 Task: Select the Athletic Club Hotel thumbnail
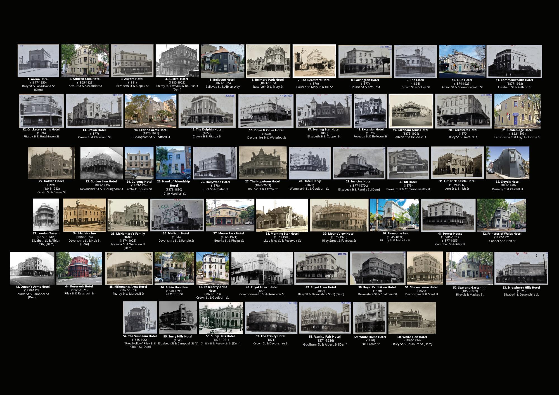coord(85,60)
